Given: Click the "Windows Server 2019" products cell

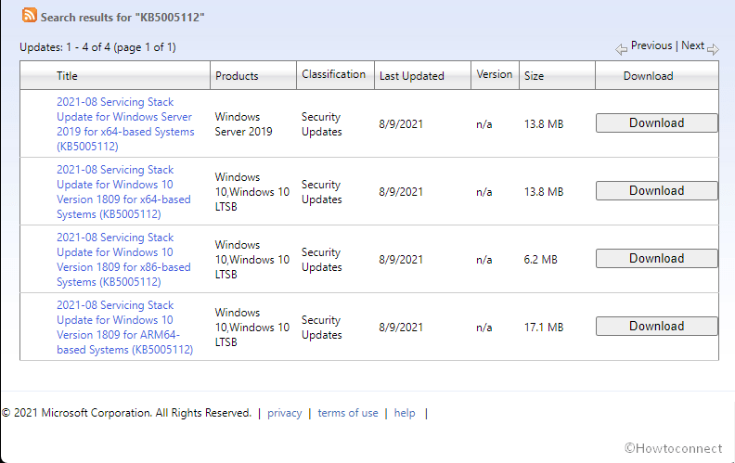Looking at the screenshot, I should tap(244, 124).
